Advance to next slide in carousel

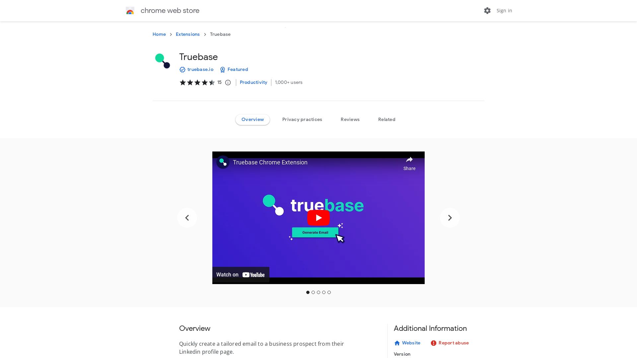coord(450,218)
